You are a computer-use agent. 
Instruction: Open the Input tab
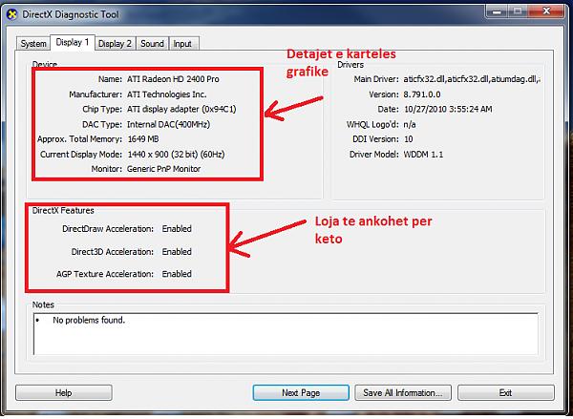coord(182,44)
